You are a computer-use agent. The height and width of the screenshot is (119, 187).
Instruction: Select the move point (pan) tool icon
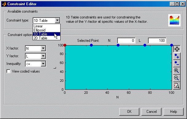[x=177, y=49]
